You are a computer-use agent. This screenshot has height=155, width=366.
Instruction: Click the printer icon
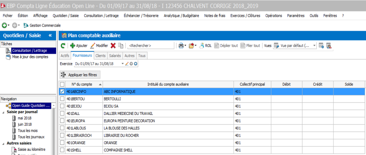181,46
